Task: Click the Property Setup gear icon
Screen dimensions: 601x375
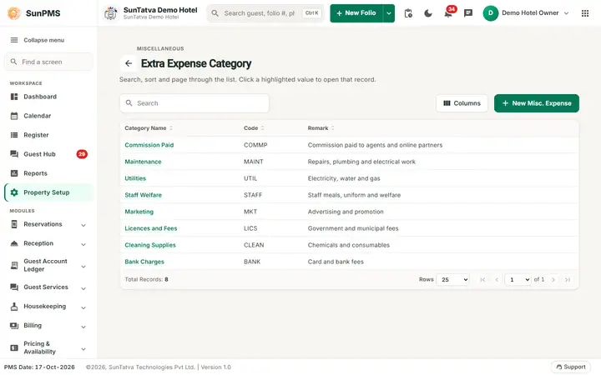Action: 14,192
